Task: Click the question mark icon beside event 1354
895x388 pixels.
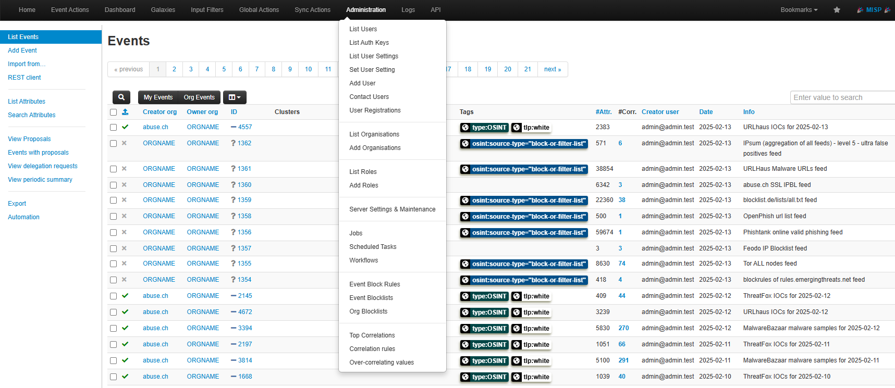Action: (x=233, y=280)
